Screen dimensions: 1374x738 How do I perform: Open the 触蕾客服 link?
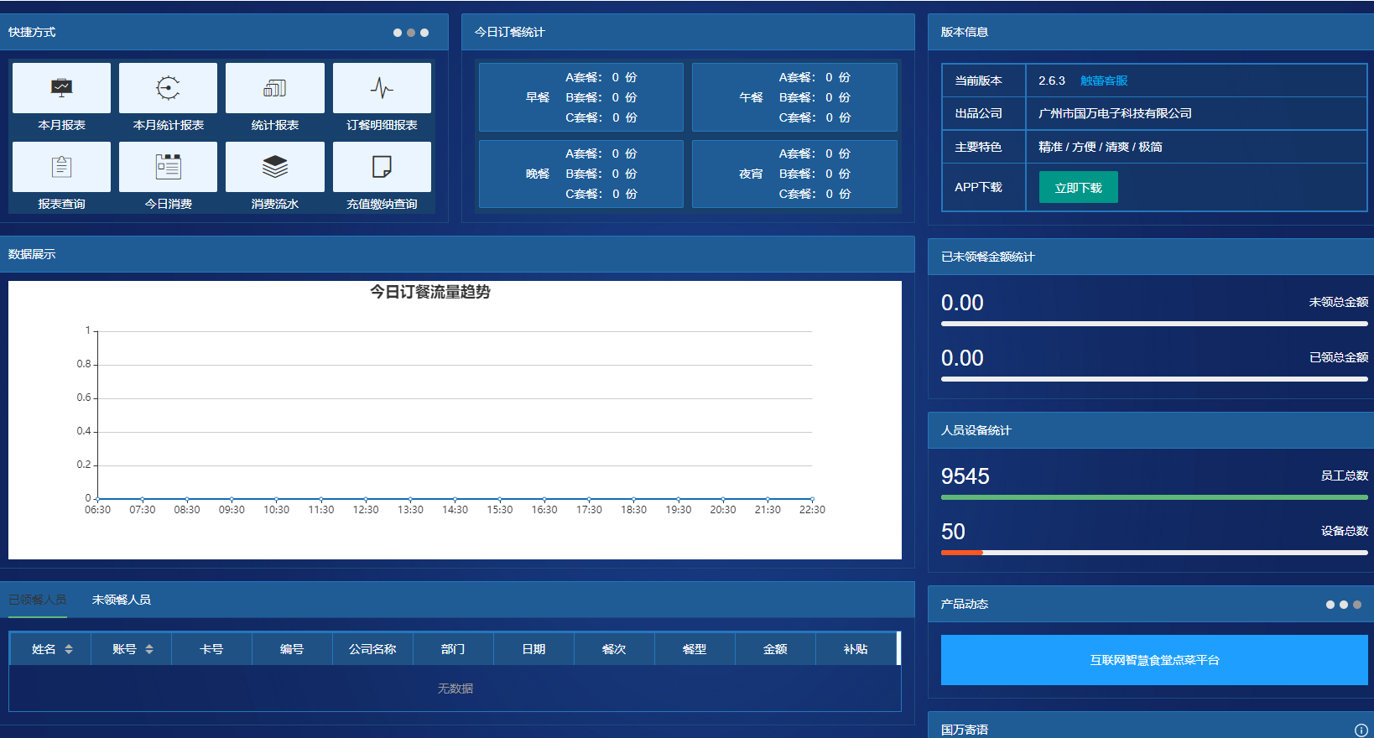(x=1104, y=81)
